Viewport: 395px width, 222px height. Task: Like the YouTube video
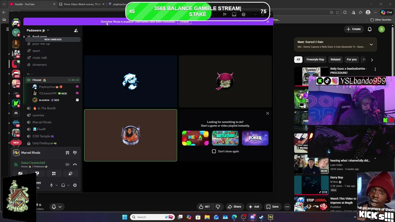coord(204,207)
